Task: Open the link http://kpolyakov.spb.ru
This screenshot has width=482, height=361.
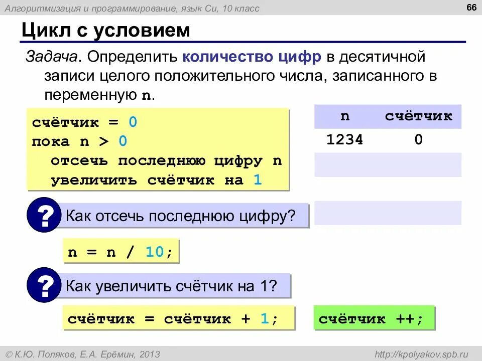Action: click(421, 354)
